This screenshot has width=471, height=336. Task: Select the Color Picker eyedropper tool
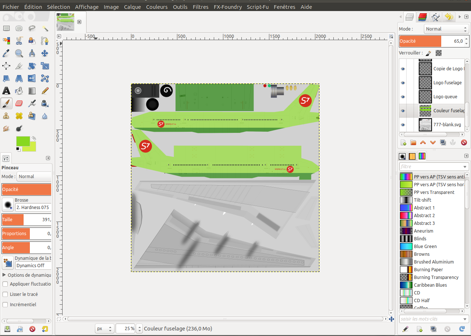6,53
